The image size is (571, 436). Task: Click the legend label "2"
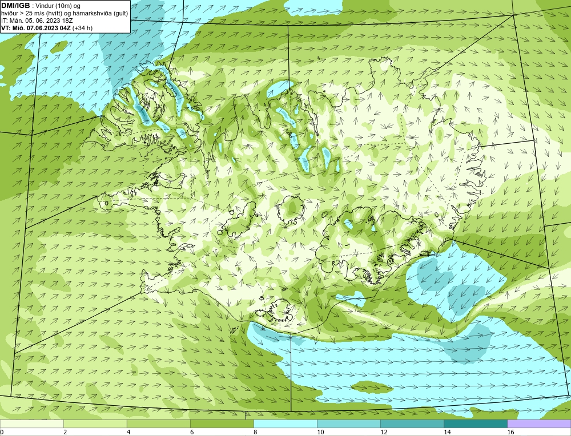(65, 433)
